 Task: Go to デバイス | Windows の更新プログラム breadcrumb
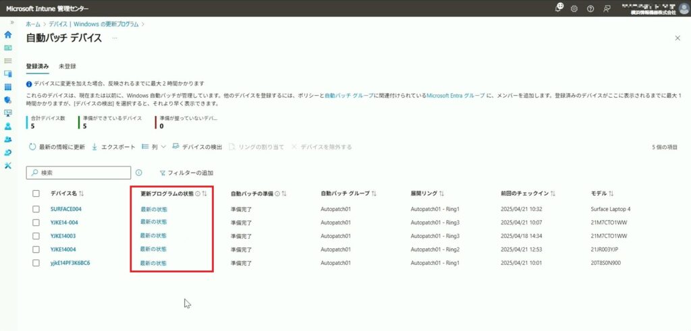pyautogui.click(x=93, y=24)
